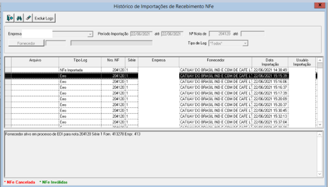This screenshot has height=187, width=328.
Task: Open the Empresa dropdown
Action: [x=90, y=34]
